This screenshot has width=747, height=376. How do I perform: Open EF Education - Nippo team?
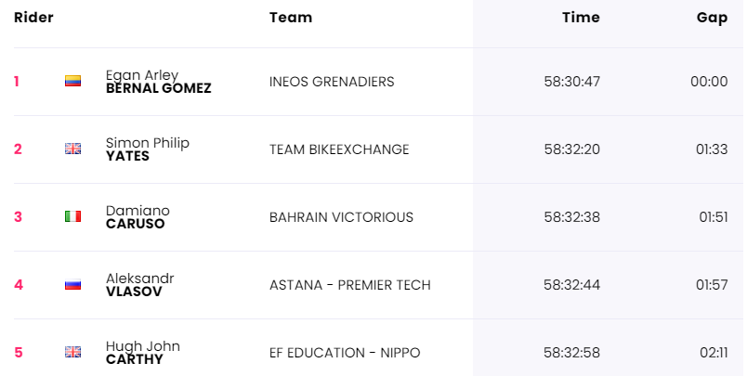coord(345,353)
